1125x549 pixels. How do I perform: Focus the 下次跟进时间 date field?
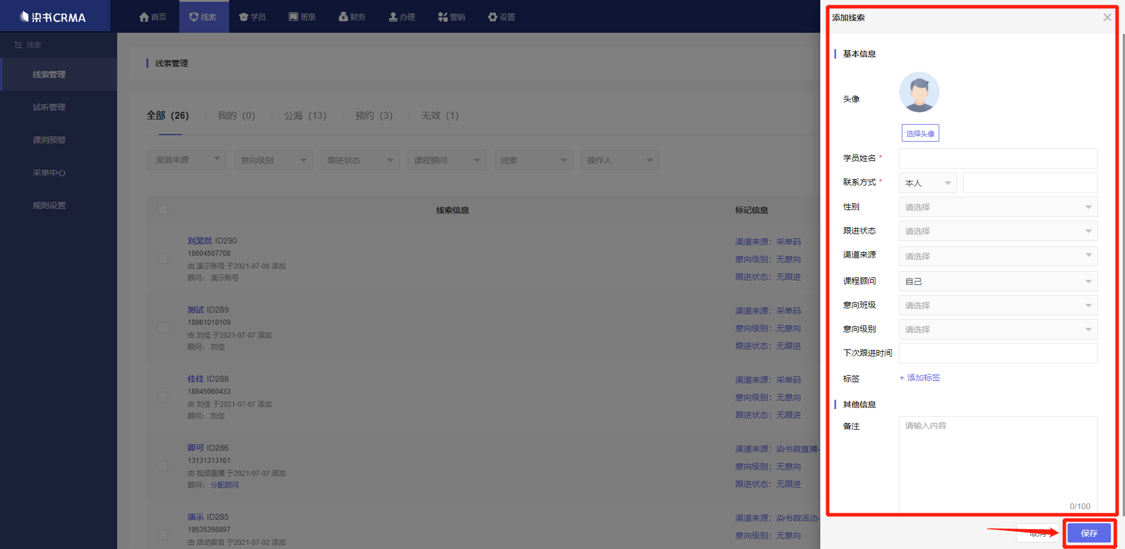point(998,354)
